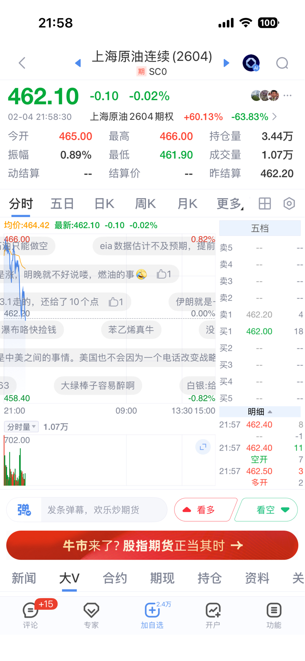305x661 pixels.
Task: Switch to 周K chart tab
Action: pyautogui.click(x=146, y=204)
